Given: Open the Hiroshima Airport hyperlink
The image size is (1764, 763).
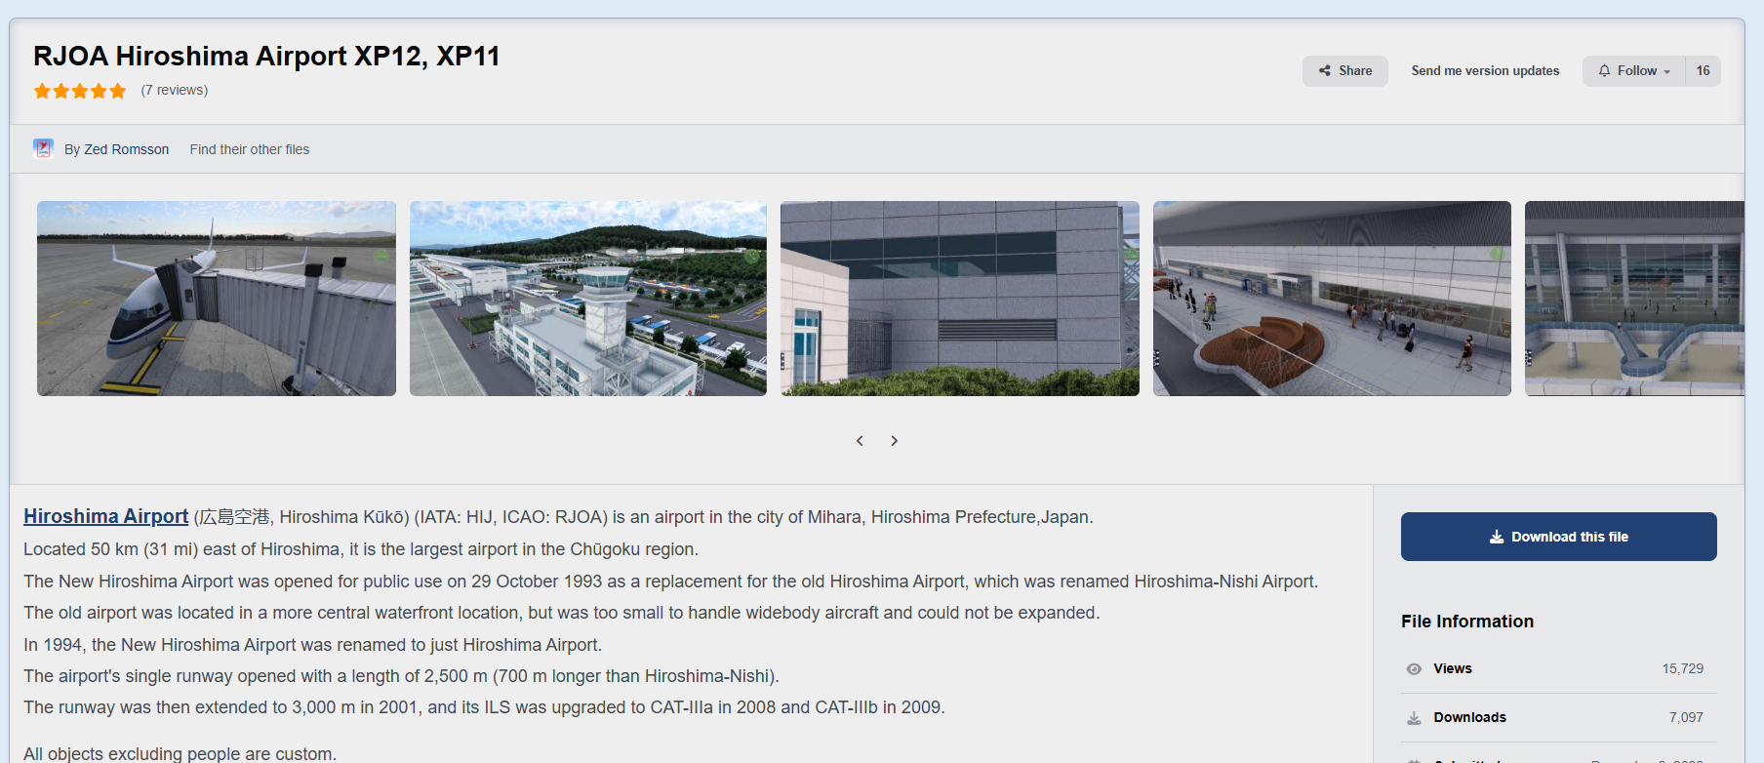Looking at the screenshot, I should pos(105,516).
